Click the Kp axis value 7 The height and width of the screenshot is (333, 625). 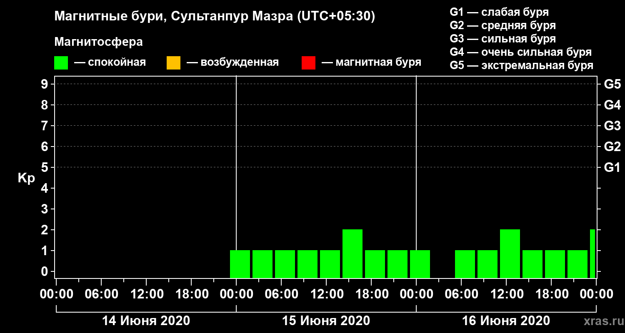pos(45,126)
